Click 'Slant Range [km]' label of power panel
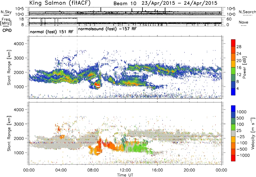The image size is (256, 177). 9,67
